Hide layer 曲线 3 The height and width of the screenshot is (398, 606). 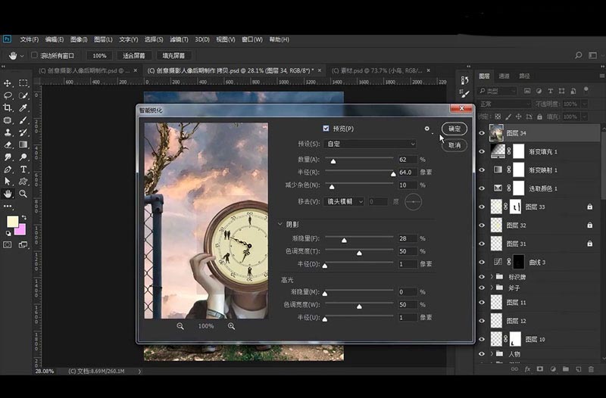482,262
